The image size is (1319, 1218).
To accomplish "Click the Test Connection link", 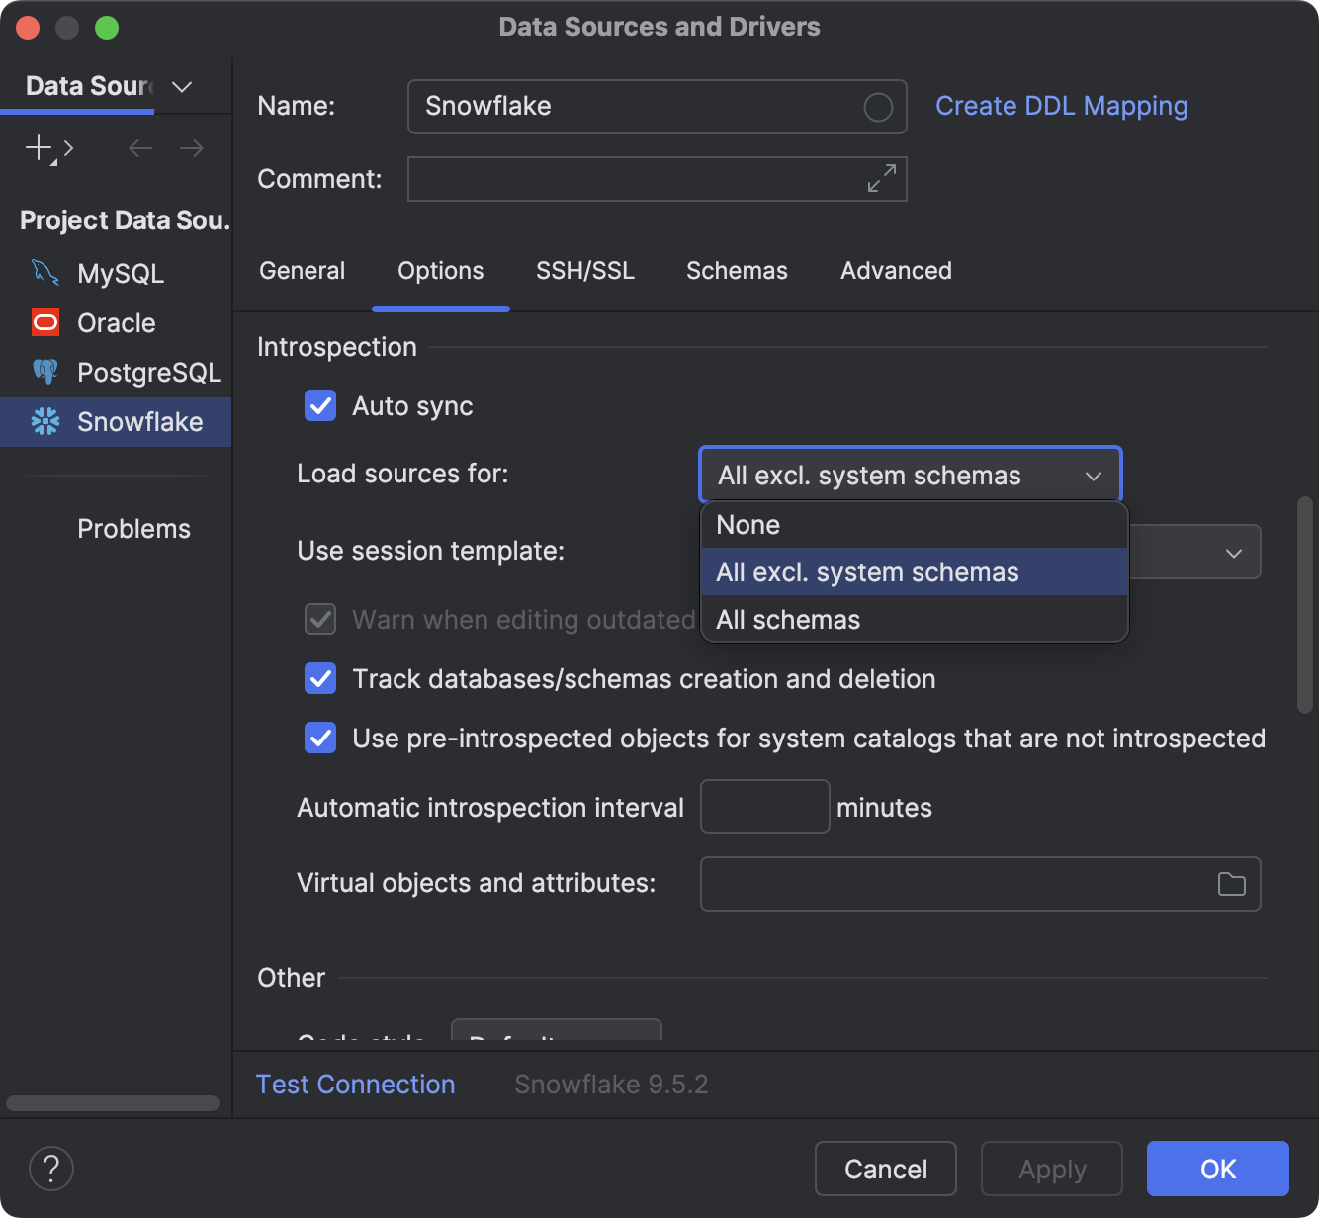I will [355, 1084].
